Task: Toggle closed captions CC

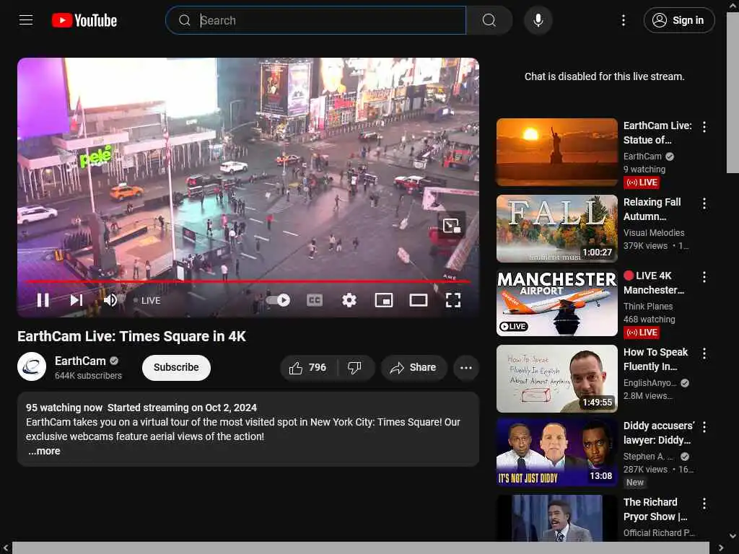Action: click(x=315, y=300)
